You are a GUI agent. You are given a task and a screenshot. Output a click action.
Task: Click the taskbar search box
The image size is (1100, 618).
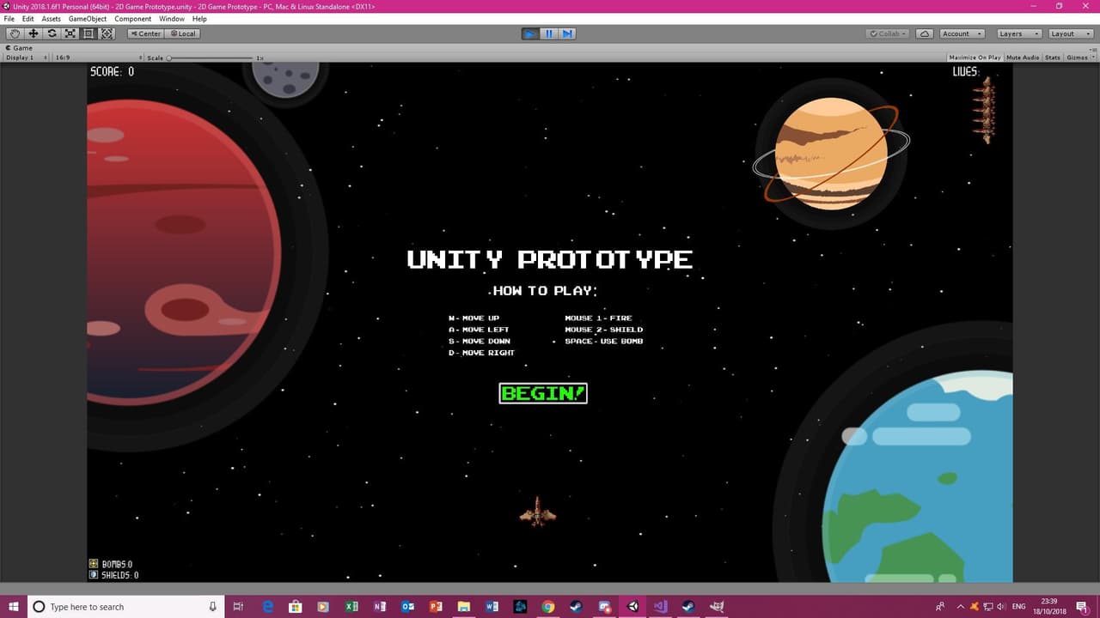click(x=126, y=606)
